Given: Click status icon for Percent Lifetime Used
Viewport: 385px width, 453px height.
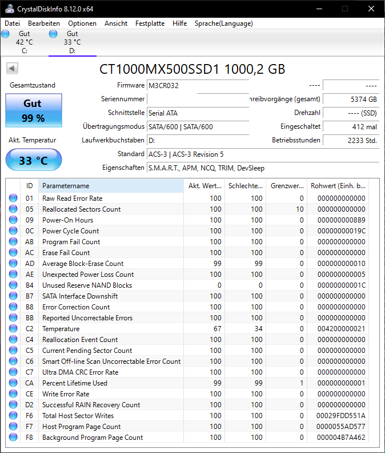Looking at the screenshot, I should point(13,383).
